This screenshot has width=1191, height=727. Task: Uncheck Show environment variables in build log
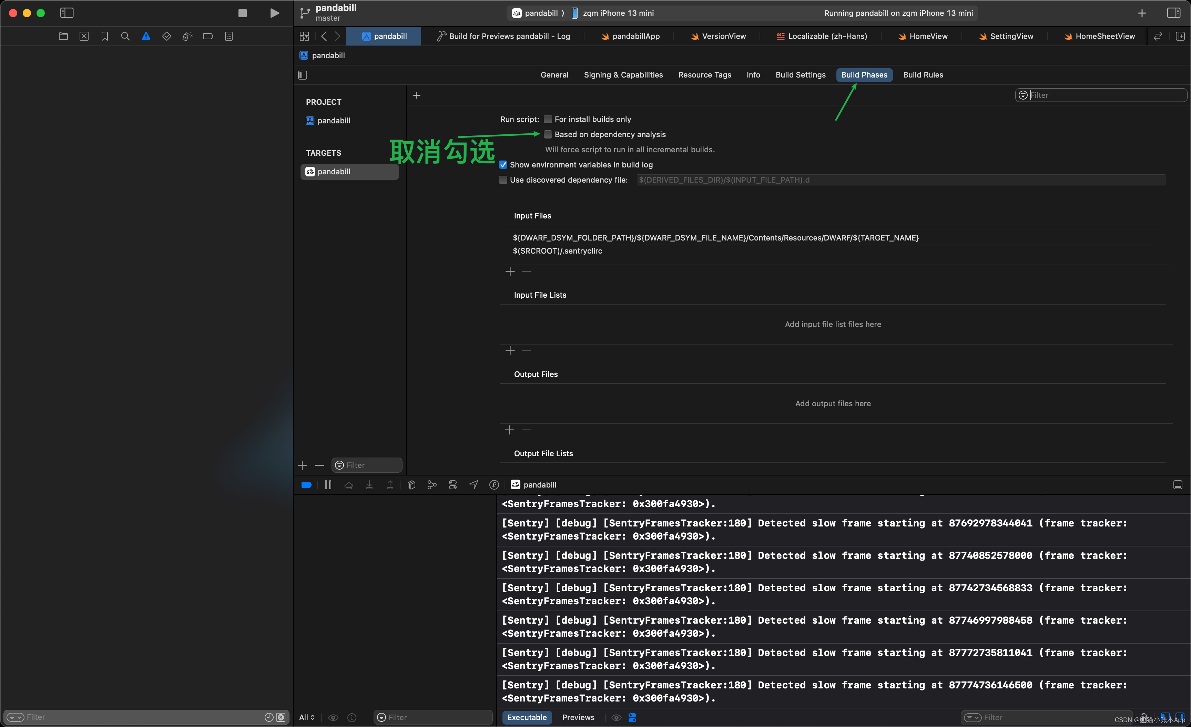(x=503, y=165)
